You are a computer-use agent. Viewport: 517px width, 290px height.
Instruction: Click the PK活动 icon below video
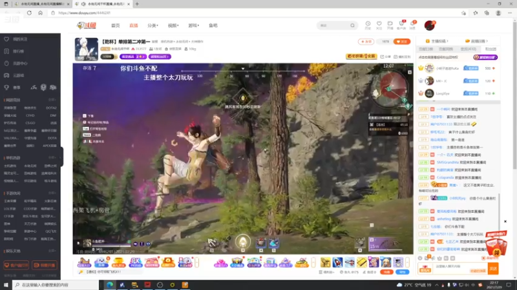(x=135, y=262)
